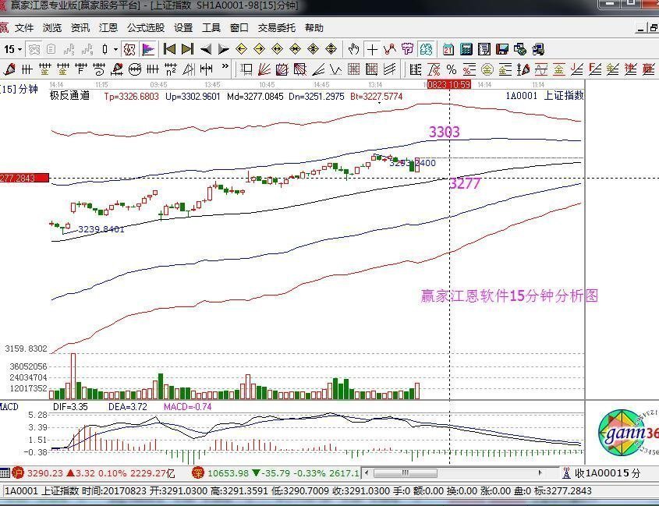
Task: Select the red trend line drawing tool
Action: pos(390,50)
